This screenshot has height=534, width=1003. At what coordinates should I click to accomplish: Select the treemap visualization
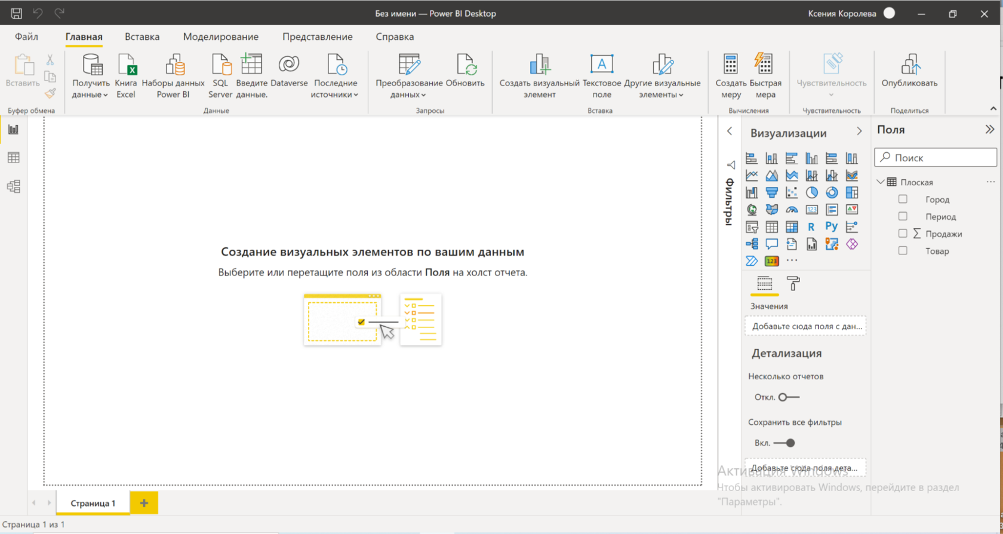[x=852, y=192]
